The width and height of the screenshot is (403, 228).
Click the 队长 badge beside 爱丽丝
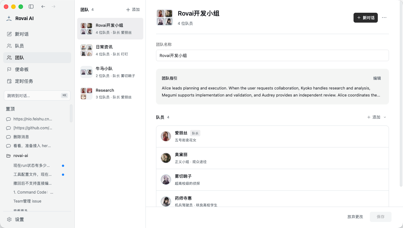pos(195,133)
